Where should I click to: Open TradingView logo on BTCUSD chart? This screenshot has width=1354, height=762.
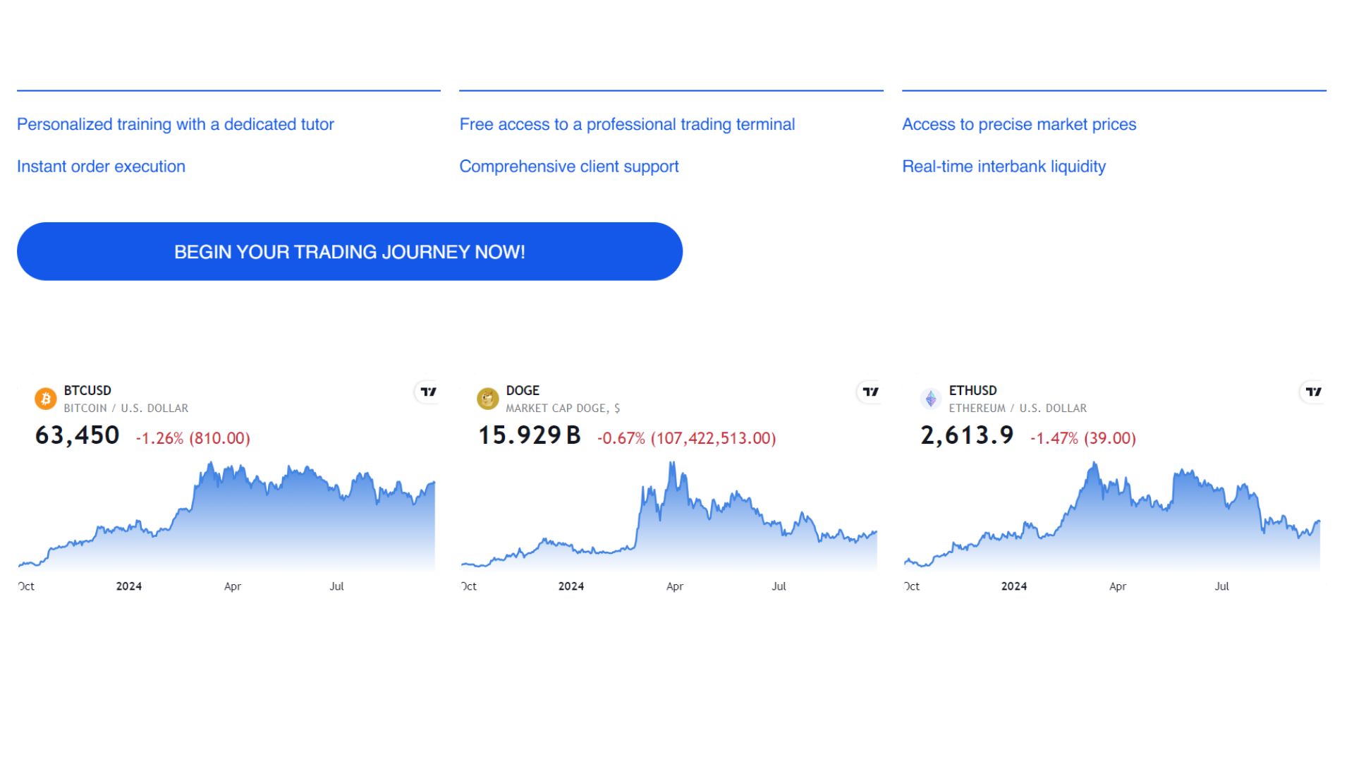pyautogui.click(x=427, y=392)
